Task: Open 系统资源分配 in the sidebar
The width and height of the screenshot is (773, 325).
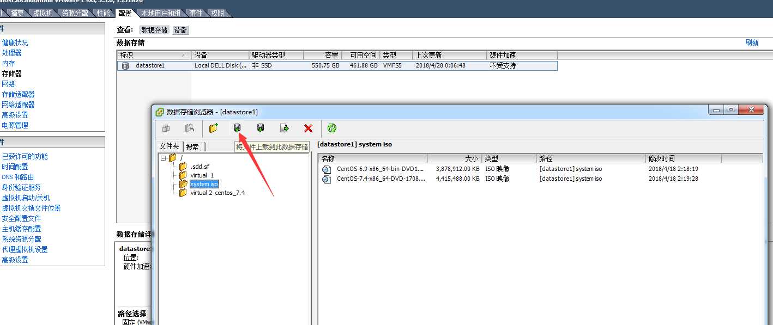Action: [x=21, y=239]
